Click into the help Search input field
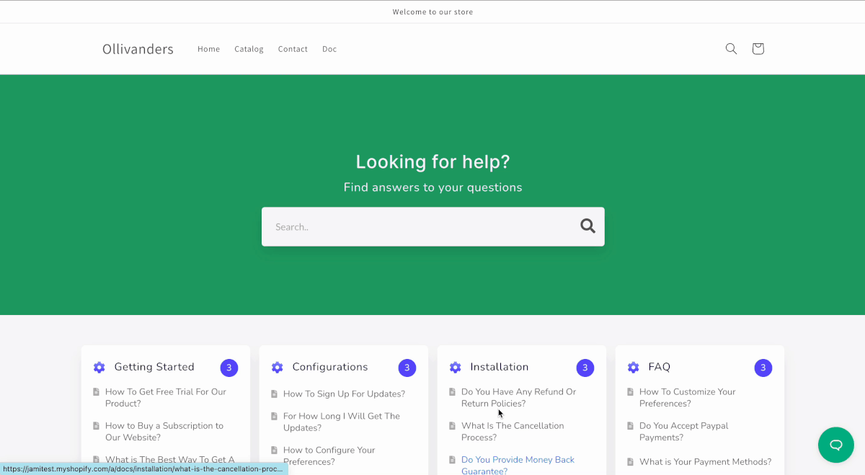This screenshot has width=865, height=475. pyautogui.click(x=418, y=226)
